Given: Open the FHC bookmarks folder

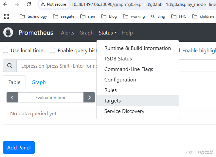Looking at the screenshot, I should [x=179, y=16].
